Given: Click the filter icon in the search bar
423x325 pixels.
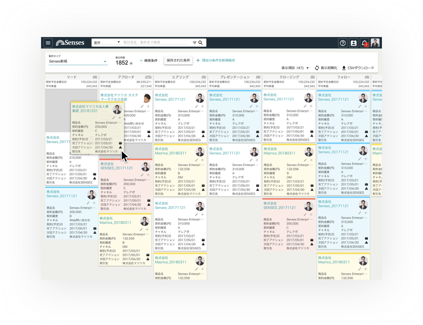Looking at the screenshot, I should point(195,43).
